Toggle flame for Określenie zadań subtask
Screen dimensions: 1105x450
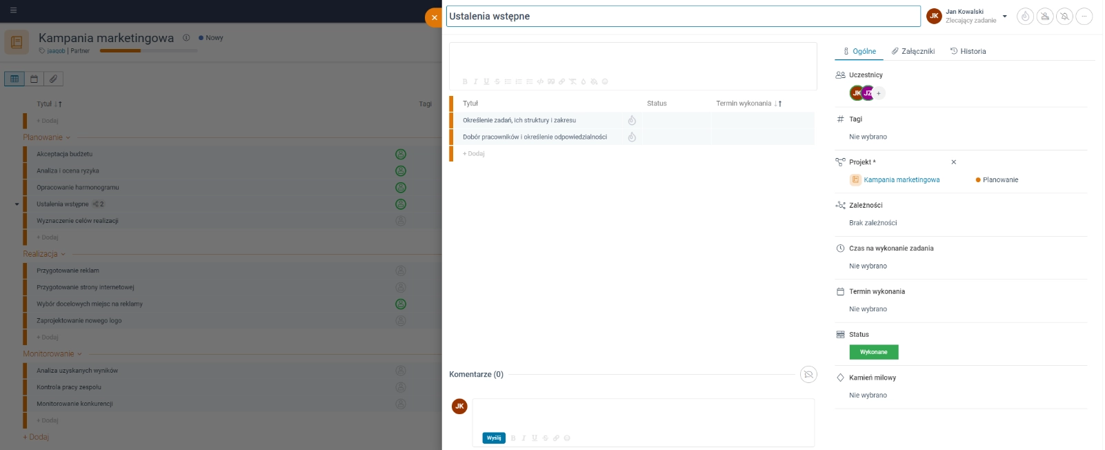(x=632, y=120)
